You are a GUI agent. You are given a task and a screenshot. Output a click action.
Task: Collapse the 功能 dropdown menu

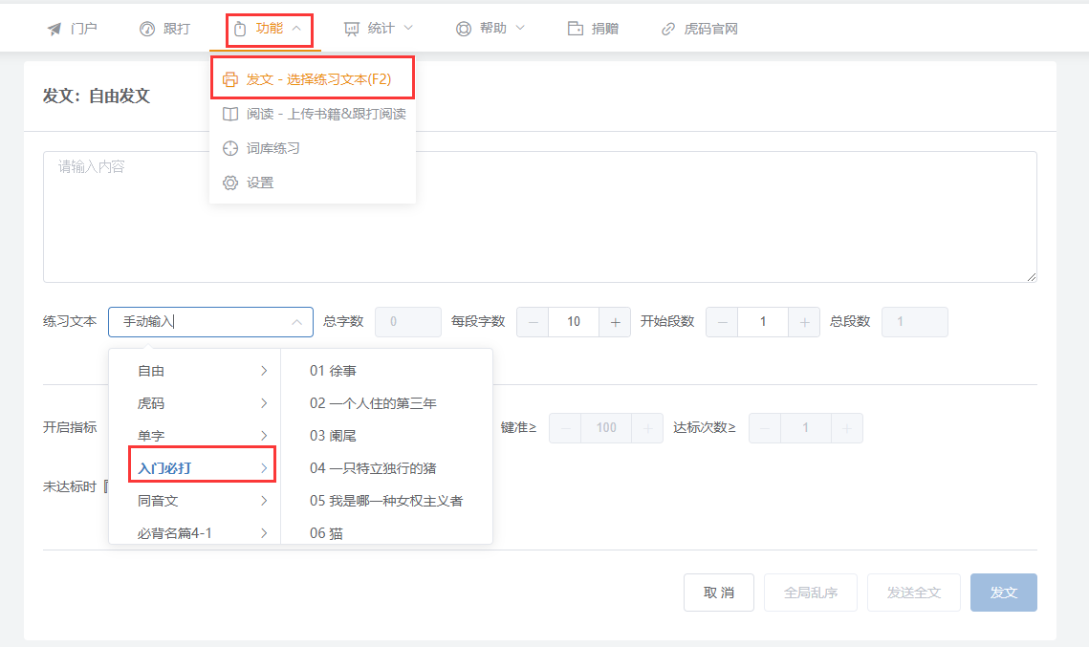coord(269,29)
